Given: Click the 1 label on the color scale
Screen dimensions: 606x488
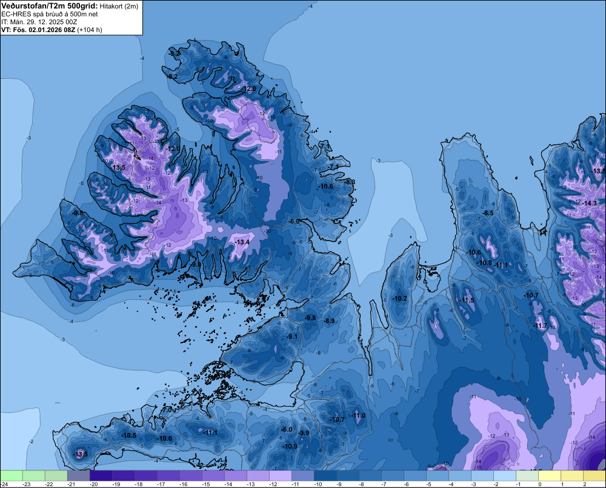Looking at the screenshot, I should pos(562,484).
